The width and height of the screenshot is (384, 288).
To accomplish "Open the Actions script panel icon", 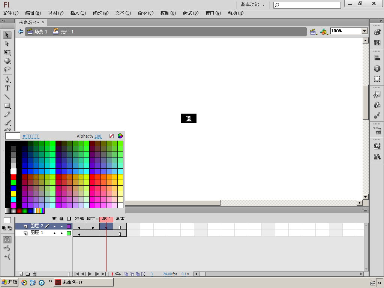I will (x=377, y=94).
